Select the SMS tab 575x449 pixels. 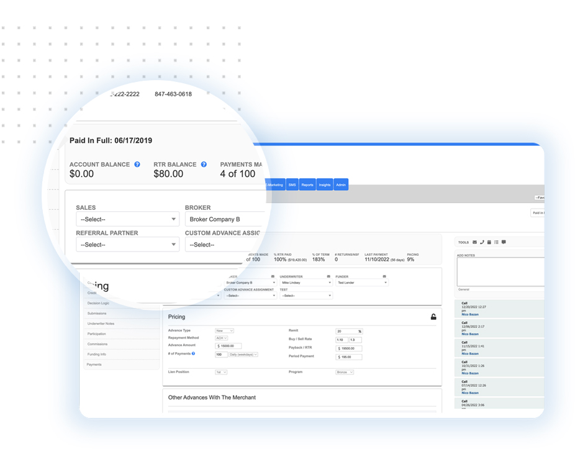tap(292, 184)
